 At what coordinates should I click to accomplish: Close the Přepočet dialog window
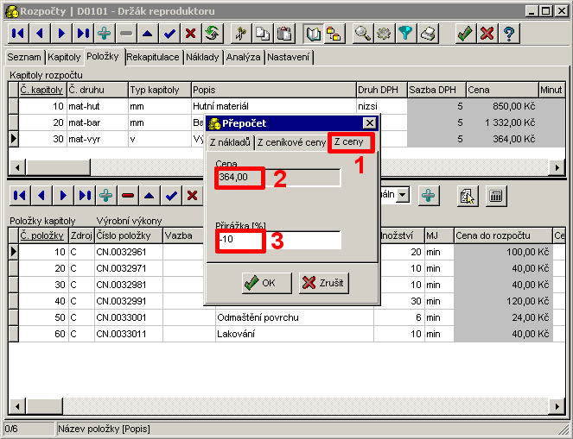pyautogui.click(x=369, y=123)
